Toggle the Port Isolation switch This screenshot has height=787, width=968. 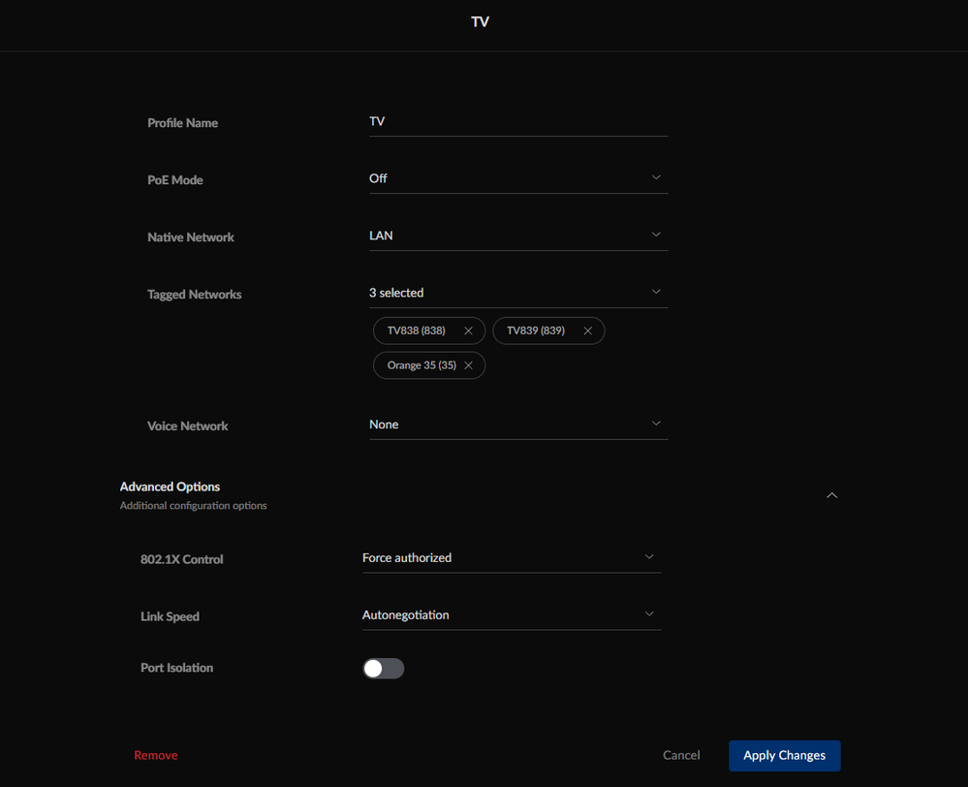tap(383, 669)
